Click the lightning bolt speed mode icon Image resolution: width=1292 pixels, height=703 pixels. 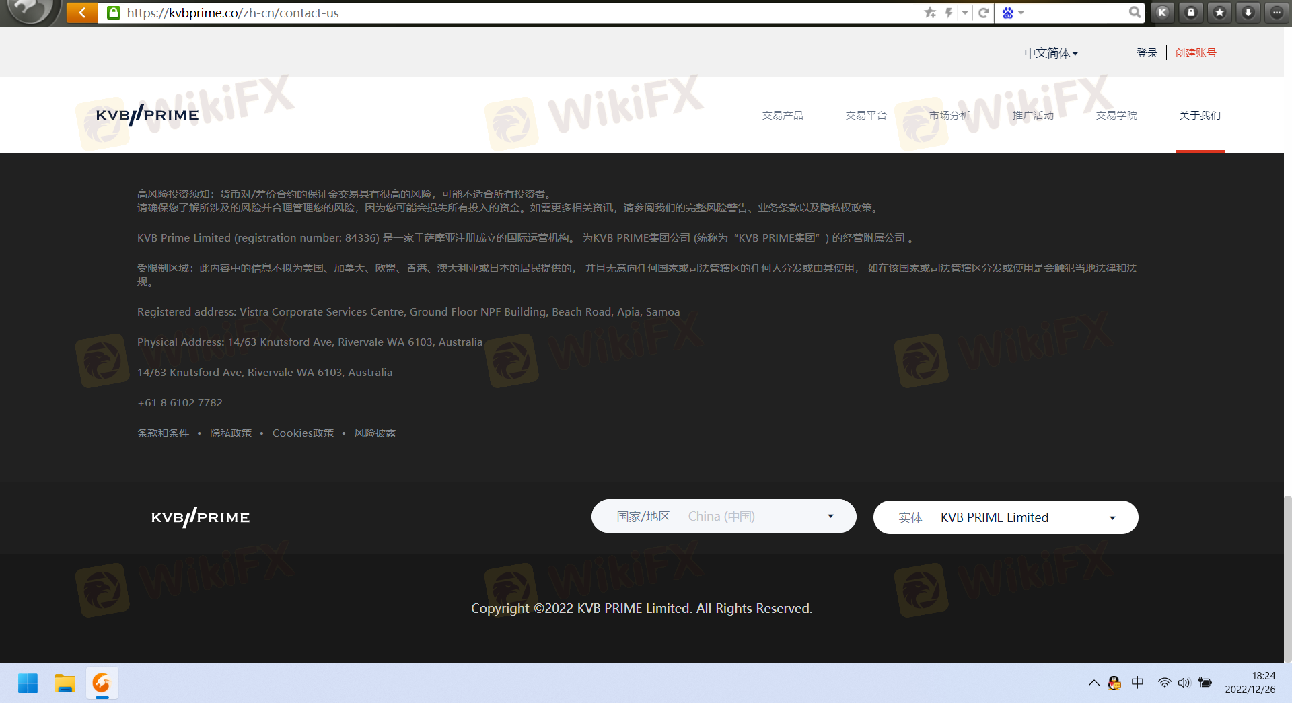point(949,13)
